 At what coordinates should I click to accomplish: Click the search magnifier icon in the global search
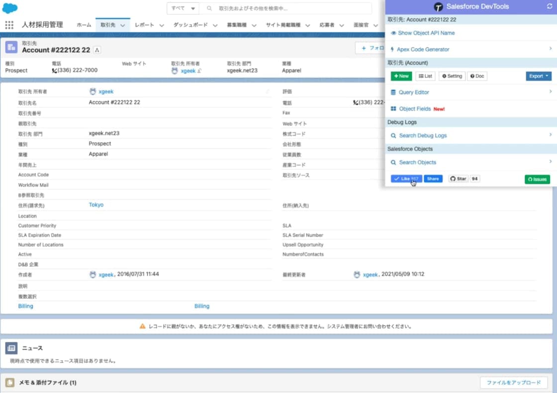click(209, 8)
